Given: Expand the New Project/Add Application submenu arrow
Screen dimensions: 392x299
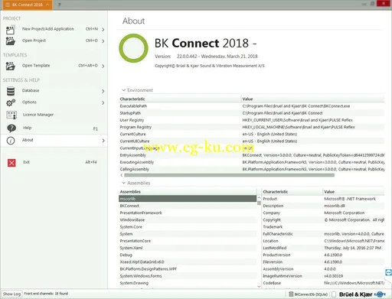Looking at the screenshot, I should click(103, 30).
